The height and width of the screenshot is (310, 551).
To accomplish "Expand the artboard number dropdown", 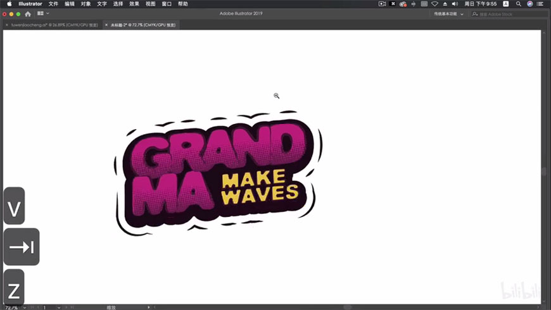I will [59, 307].
